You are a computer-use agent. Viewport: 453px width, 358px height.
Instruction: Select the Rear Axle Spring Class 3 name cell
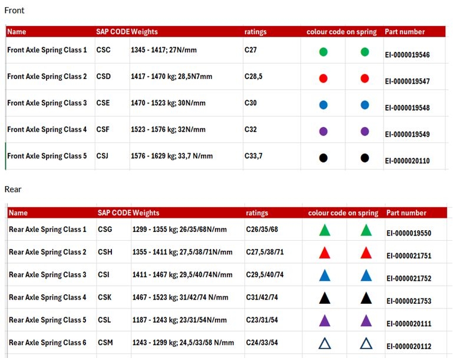click(48, 275)
